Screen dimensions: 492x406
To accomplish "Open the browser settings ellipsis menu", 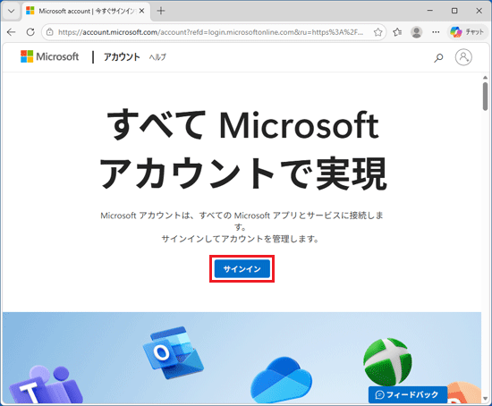I will [x=436, y=32].
